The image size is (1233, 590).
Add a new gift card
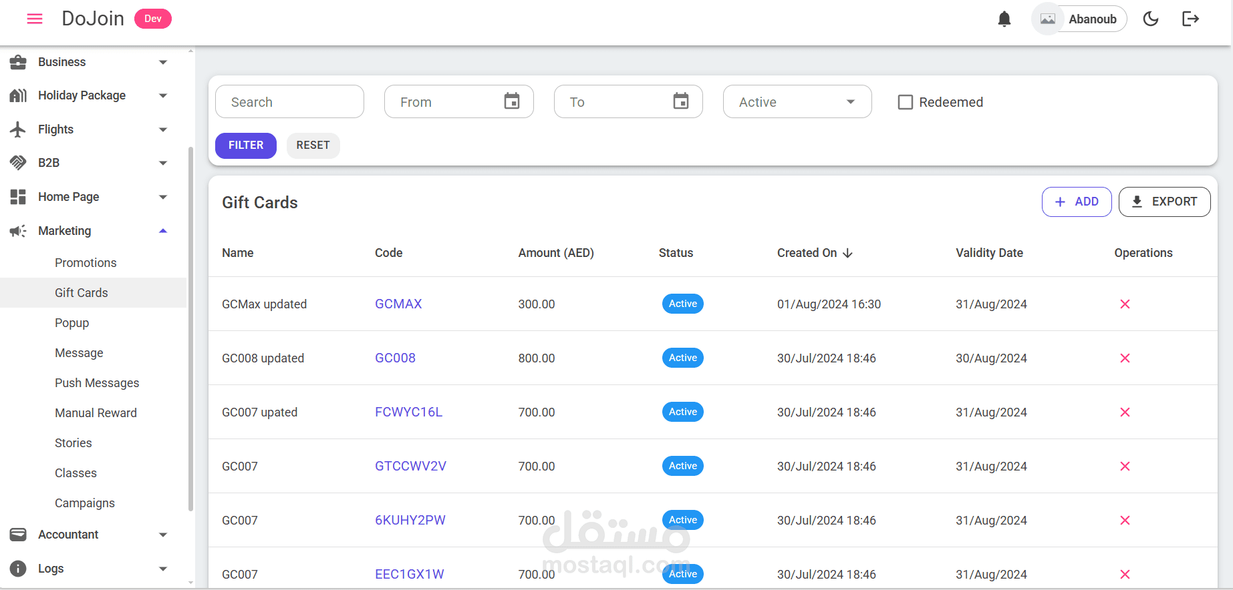click(1077, 202)
